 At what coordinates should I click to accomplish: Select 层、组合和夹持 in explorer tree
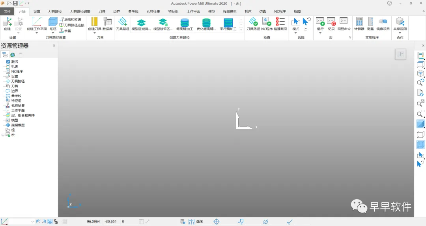tap(23, 115)
